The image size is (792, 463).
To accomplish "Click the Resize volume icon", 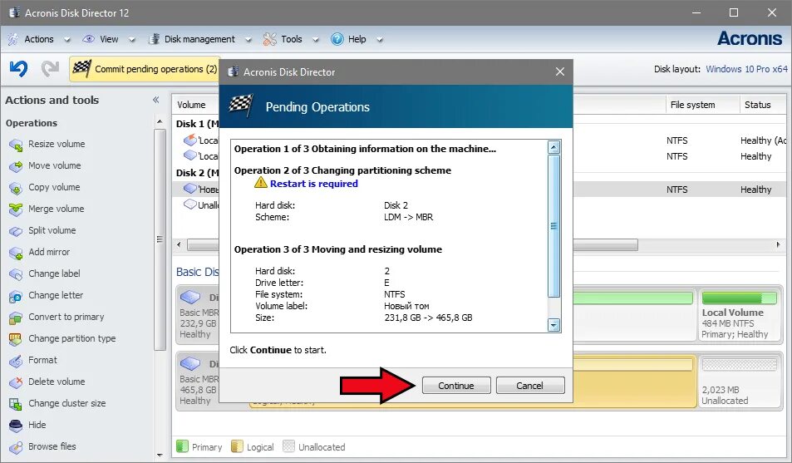I will tap(16, 145).
